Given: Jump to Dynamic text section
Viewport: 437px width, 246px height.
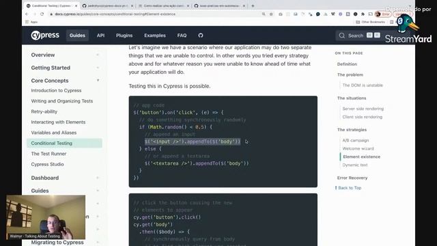Looking at the screenshot, I should pos(355,165).
